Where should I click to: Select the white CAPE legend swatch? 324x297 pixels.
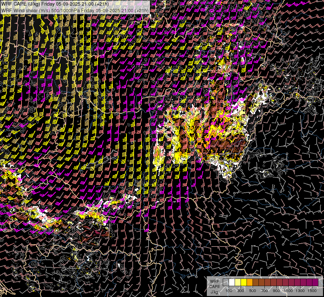point(232,282)
